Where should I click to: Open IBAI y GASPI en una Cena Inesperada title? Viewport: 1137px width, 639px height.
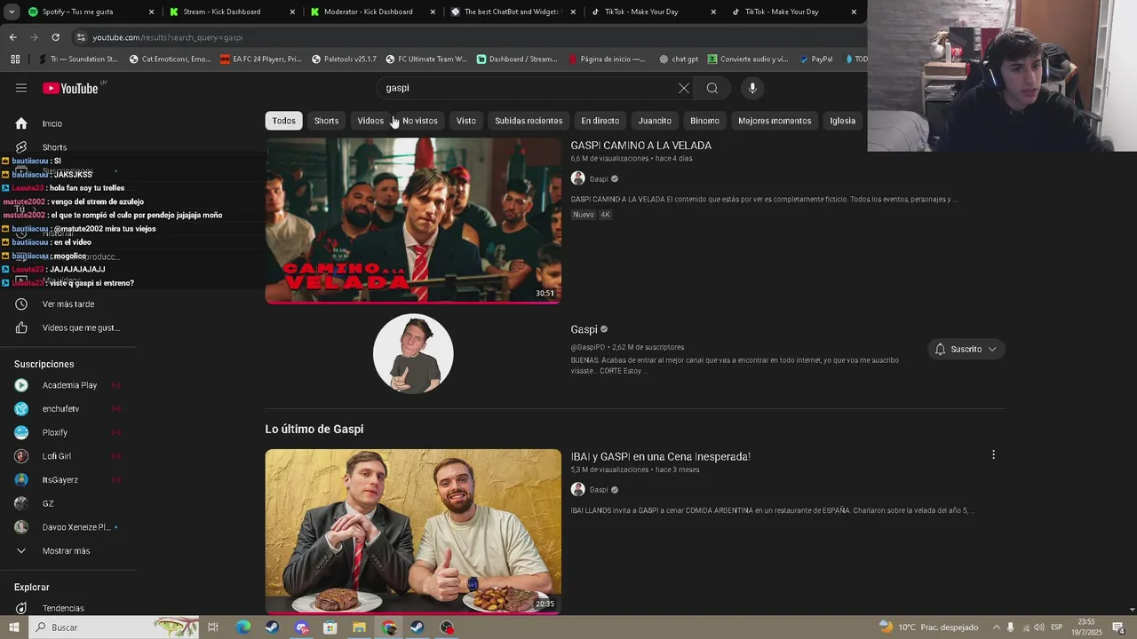coord(661,456)
